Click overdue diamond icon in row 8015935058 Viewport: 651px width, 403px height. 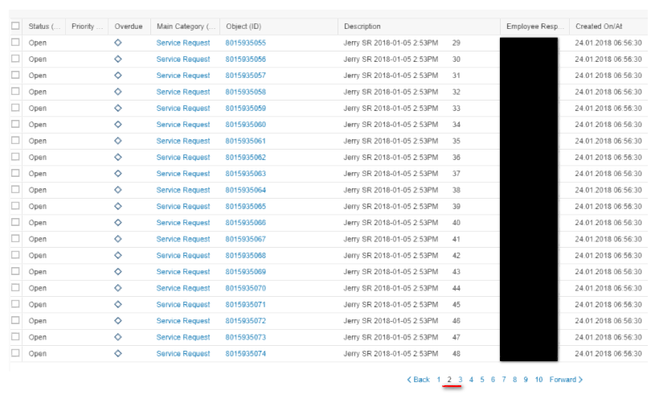click(118, 92)
